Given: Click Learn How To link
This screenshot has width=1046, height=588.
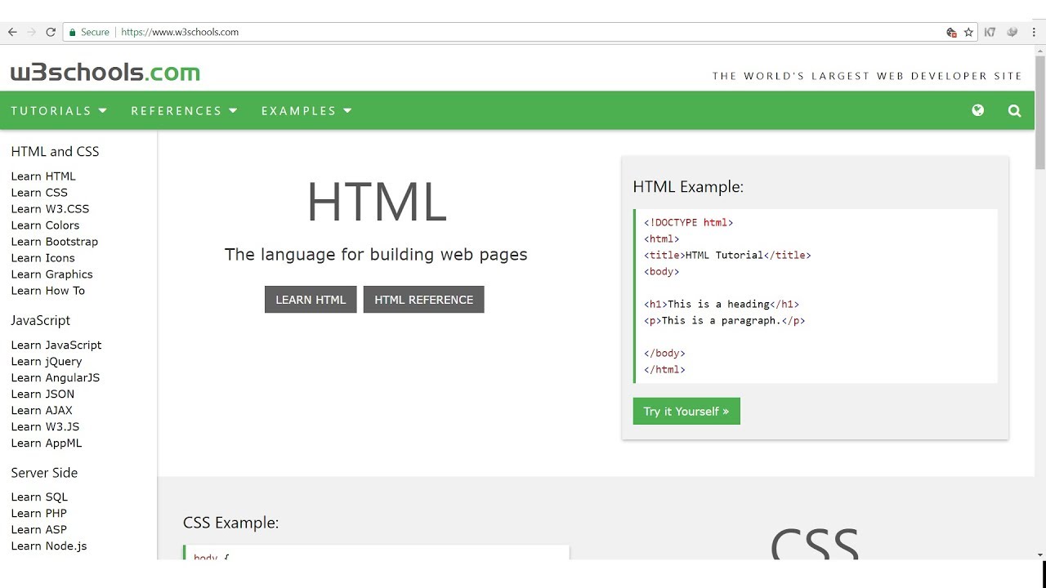Looking at the screenshot, I should pyautogui.click(x=47, y=291).
